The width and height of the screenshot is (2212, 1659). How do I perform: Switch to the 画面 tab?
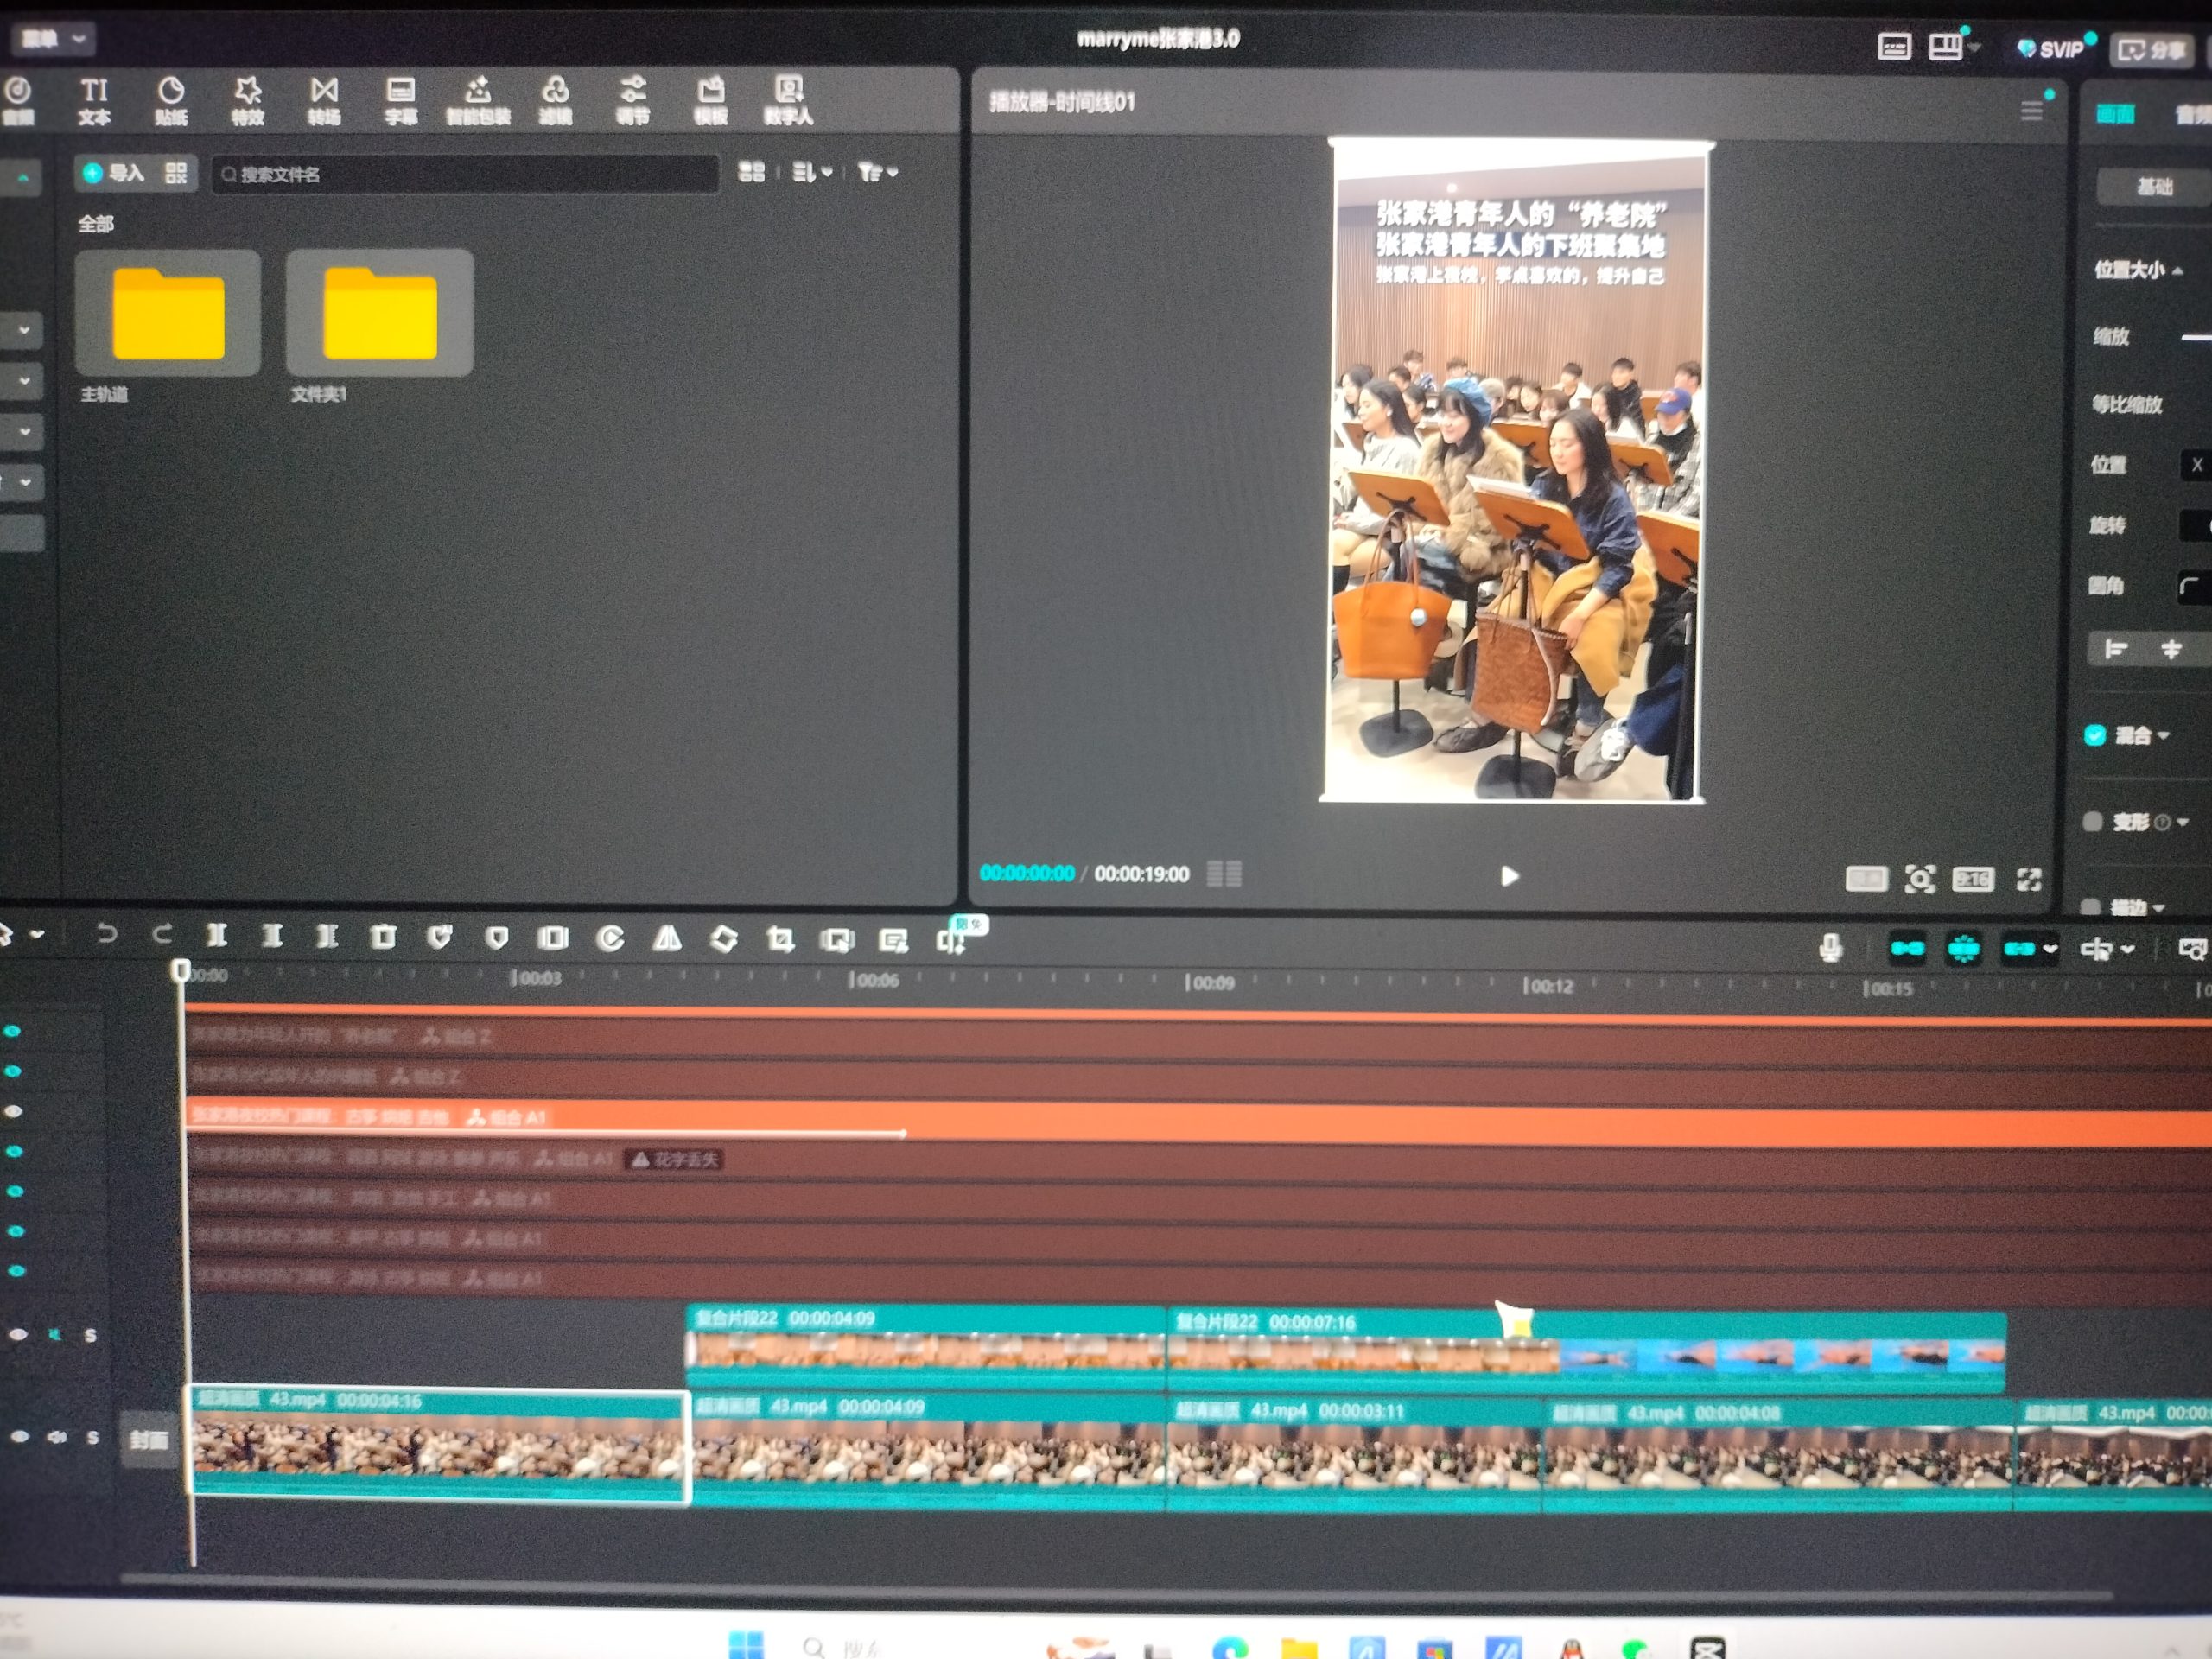click(2116, 114)
